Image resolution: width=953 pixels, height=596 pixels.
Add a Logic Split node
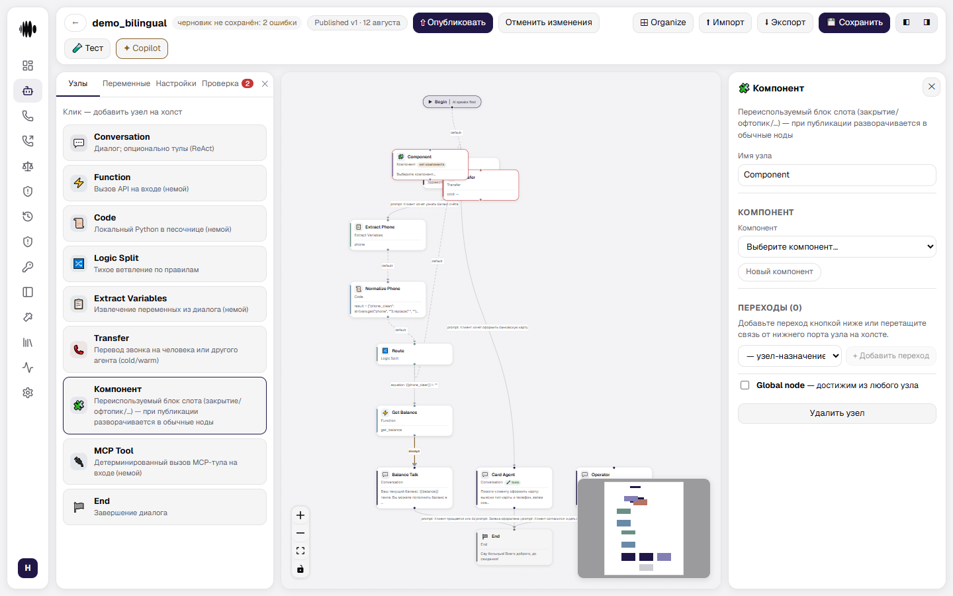165,264
